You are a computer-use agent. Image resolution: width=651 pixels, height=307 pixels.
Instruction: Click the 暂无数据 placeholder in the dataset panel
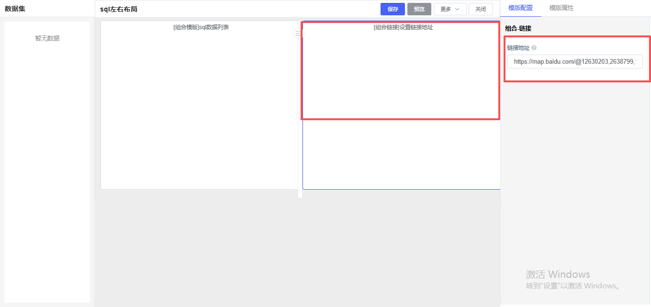point(47,38)
